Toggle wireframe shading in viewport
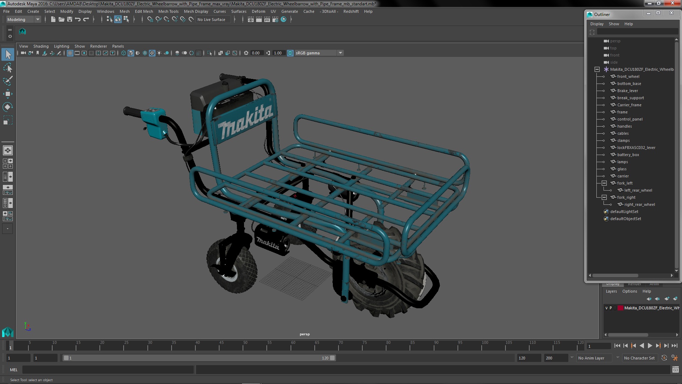The image size is (682, 384). [x=124, y=53]
